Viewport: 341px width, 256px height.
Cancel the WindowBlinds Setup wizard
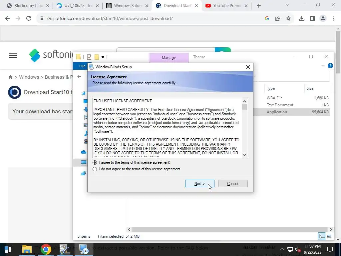[x=233, y=184]
